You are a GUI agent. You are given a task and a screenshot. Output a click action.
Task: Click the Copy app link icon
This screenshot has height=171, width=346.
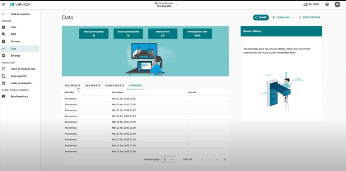point(3,76)
